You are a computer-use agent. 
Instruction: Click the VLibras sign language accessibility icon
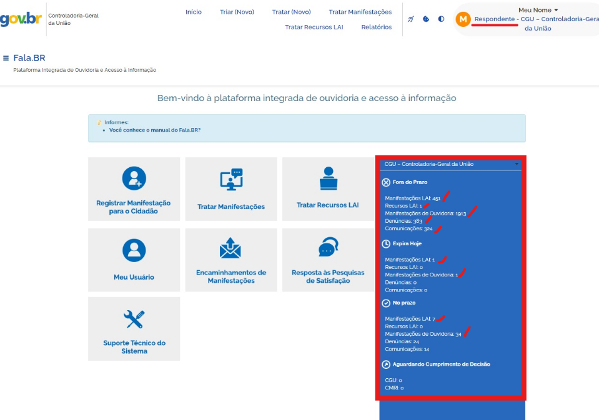(x=411, y=19)
